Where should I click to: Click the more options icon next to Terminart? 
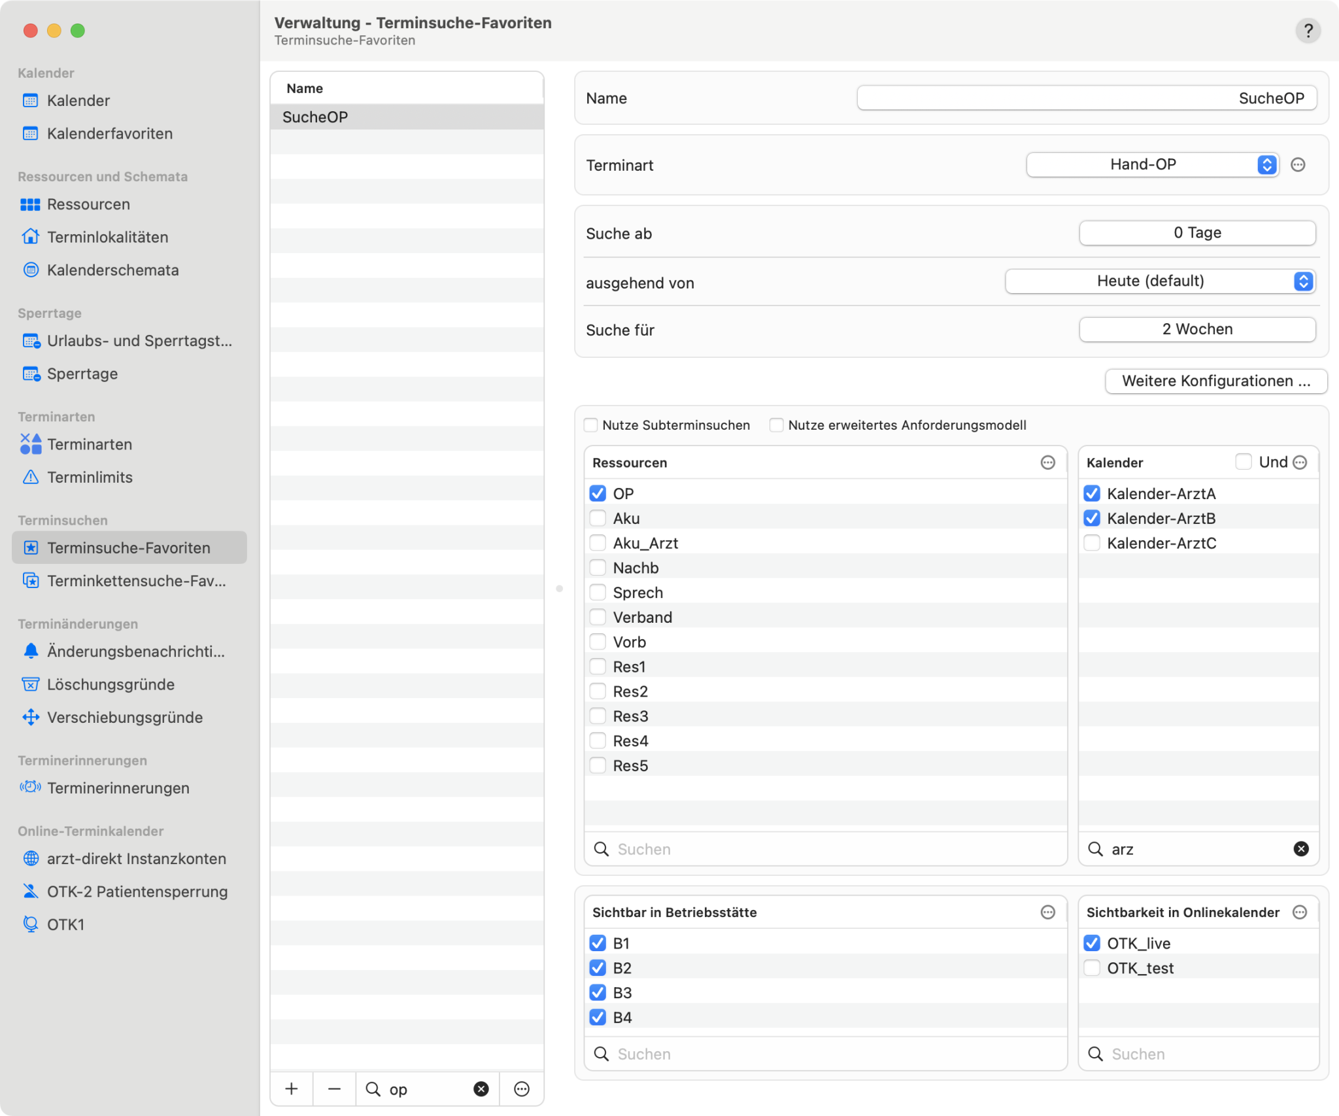click(1298, 165)
